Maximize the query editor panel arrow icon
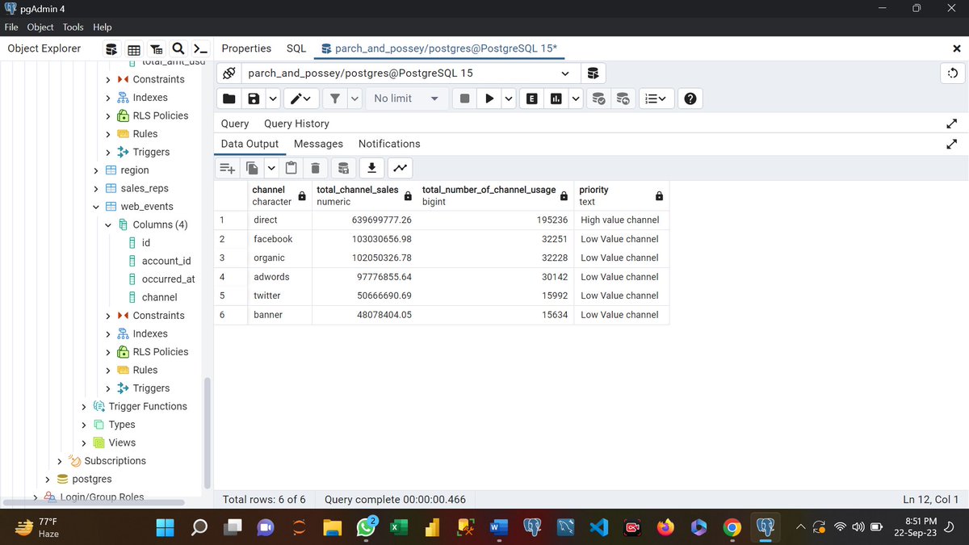 tap(952, 124)
